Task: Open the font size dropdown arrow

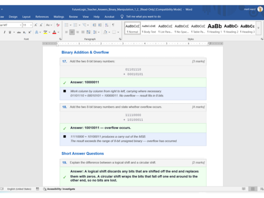Action: click(31, 25)
